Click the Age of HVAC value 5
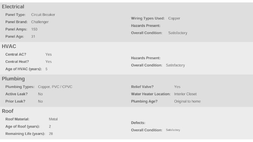This screenshot has height=142, width=253. [x=46, y=69]
